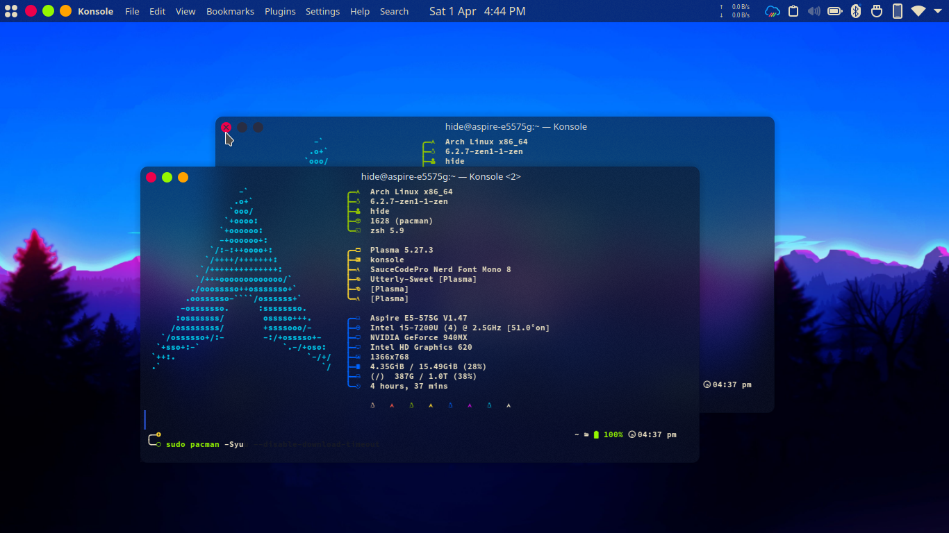Click the '4.35GiB / 15.49GiB (28%)' memory line
Screen dimensions: 949x533
pyautogui.click(x=429, y=366)
